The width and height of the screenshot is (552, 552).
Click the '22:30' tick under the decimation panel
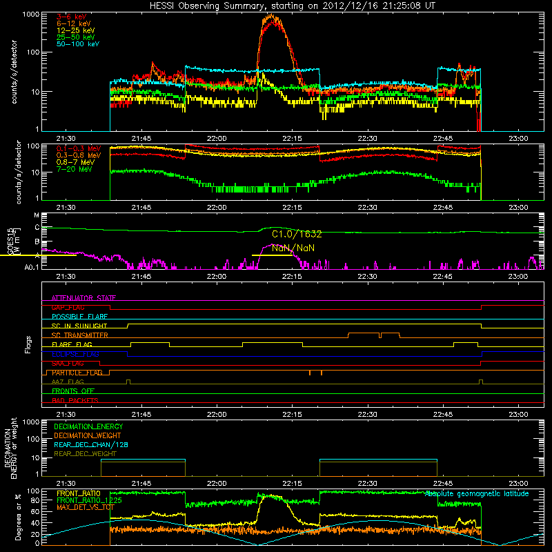[x=368, y=484]
